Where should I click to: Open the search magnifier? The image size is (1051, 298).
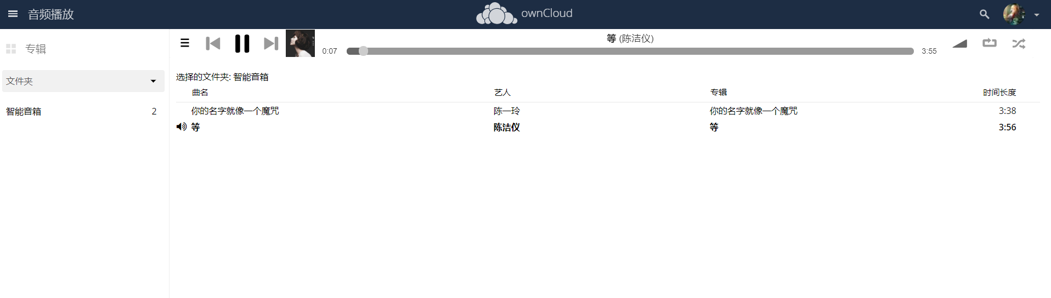[984, 14]
